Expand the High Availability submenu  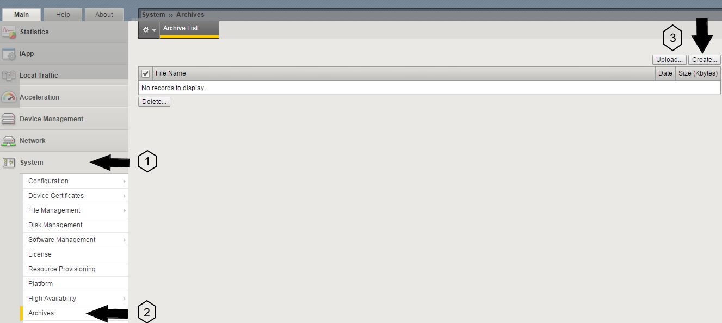coord(125,299)
